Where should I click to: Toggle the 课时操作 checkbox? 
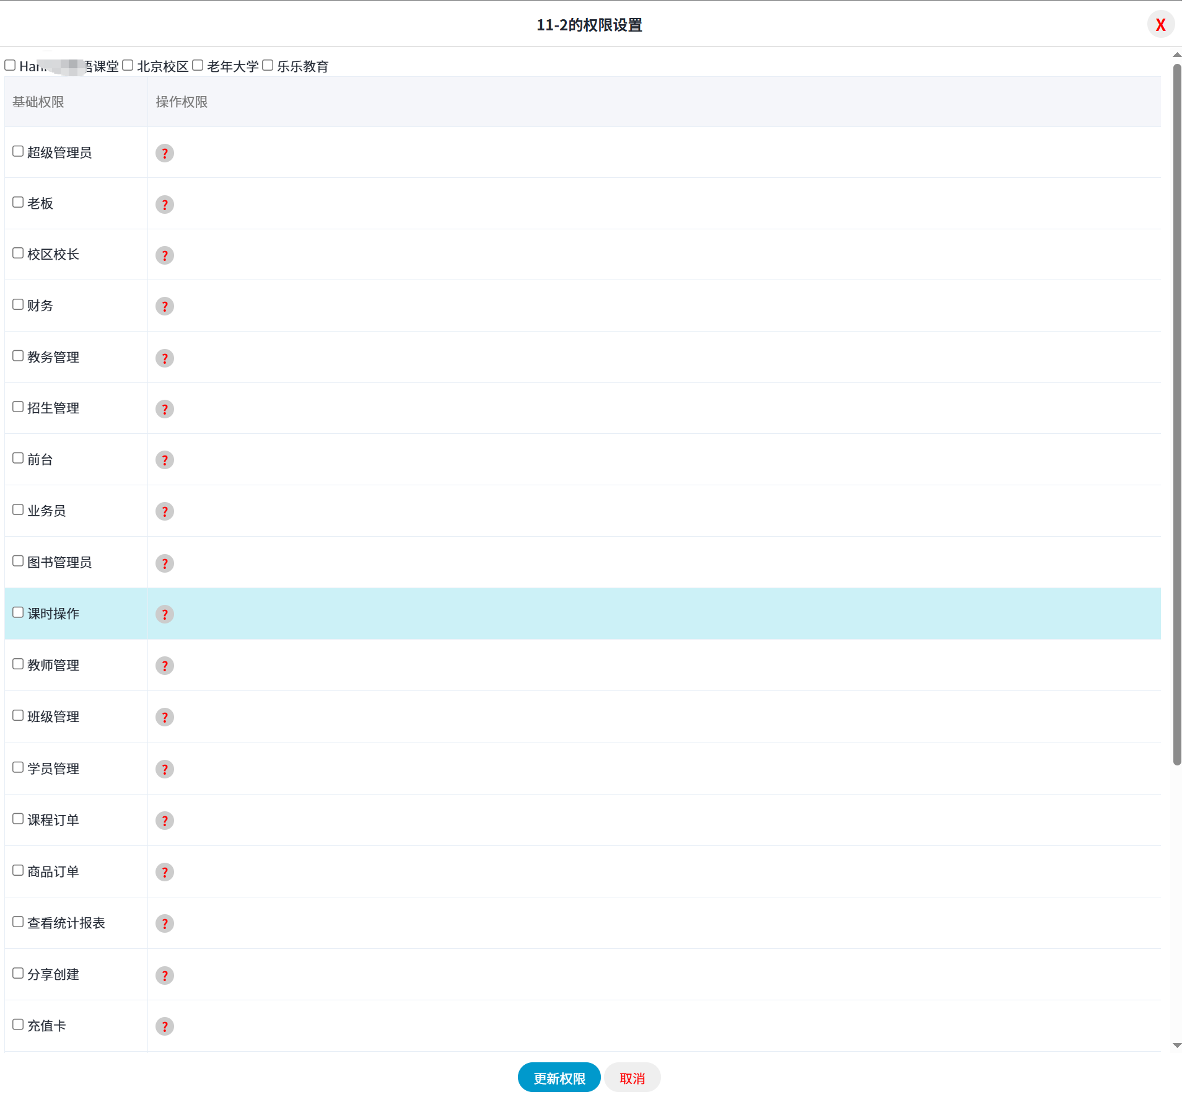tap(18, 612)
